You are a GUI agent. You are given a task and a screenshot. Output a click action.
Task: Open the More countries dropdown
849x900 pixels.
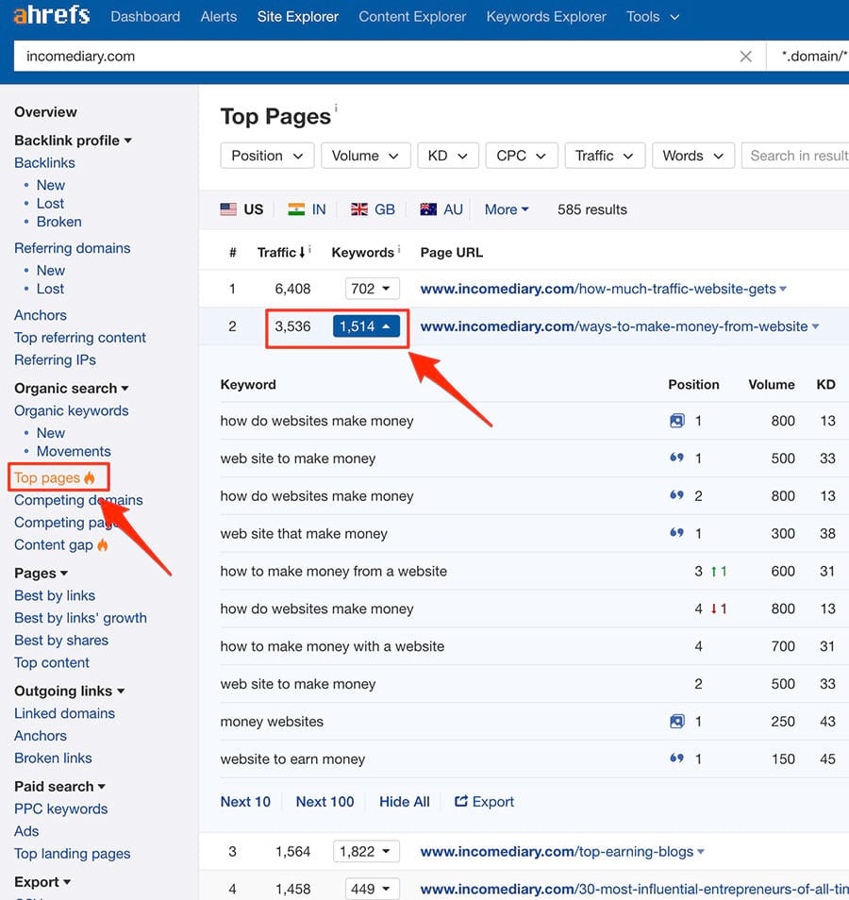[x=507, y=209]
